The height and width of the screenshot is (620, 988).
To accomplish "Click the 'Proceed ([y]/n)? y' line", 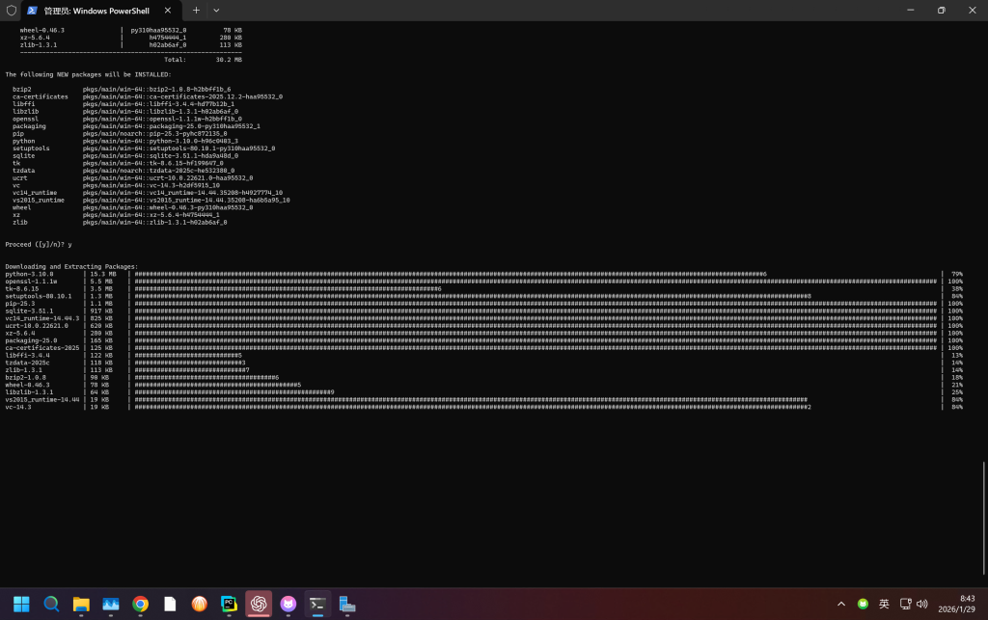I will pos(39,245).
